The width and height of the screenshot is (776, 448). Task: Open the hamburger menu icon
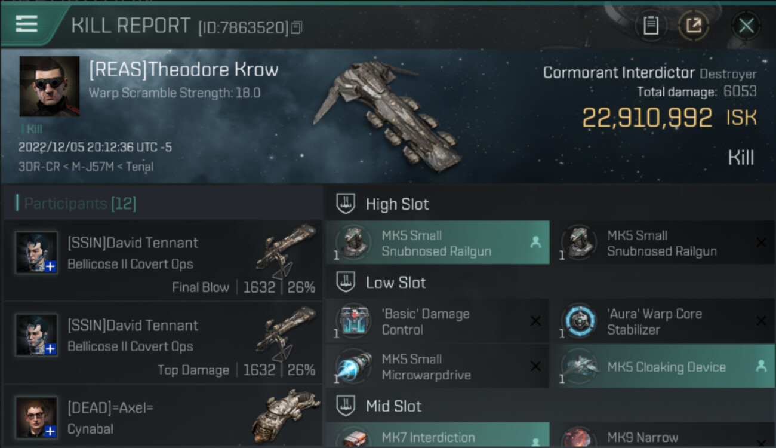(x=26, y=24)
